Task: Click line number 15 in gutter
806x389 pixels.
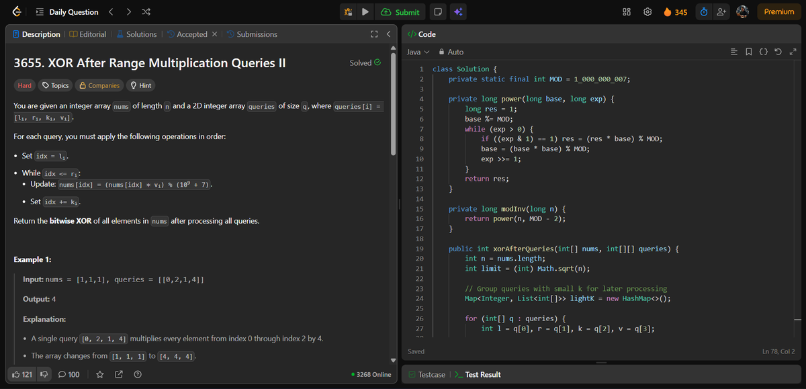Action: [x=420, y=209]
